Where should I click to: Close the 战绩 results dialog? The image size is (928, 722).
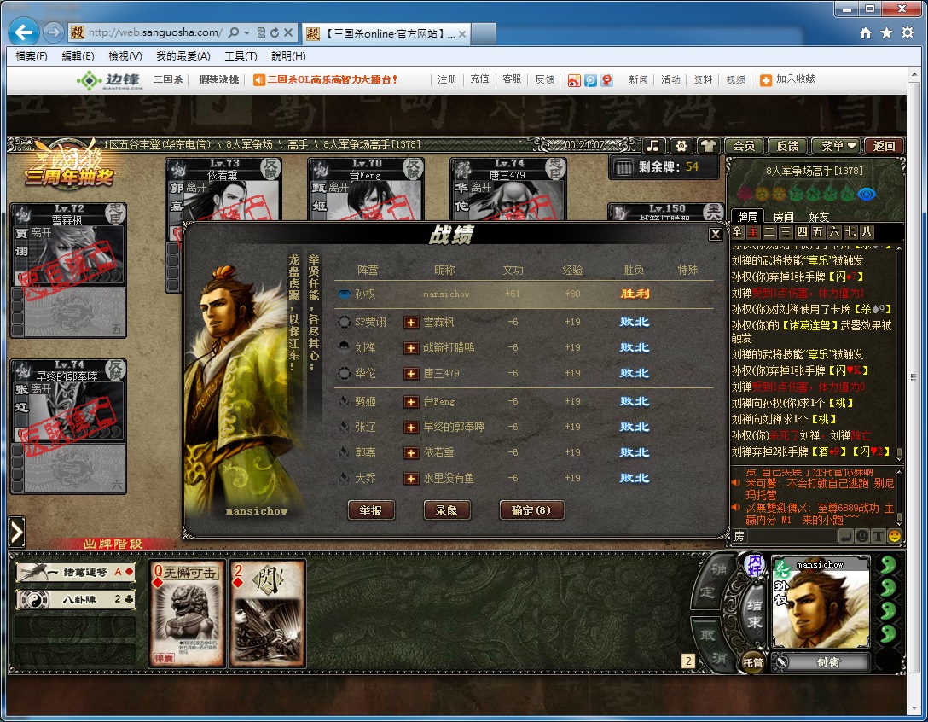(716, 234)
